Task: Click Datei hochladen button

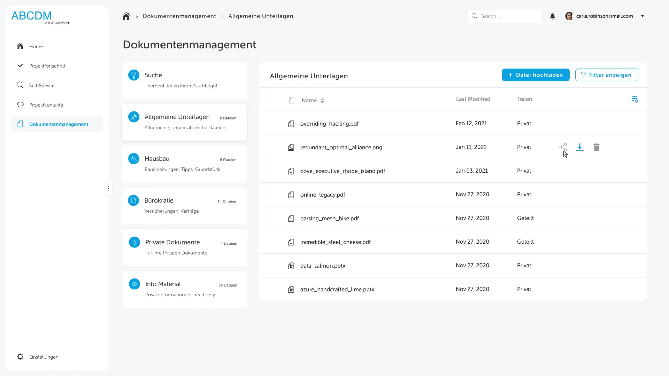Action: (x=536, y=75)
